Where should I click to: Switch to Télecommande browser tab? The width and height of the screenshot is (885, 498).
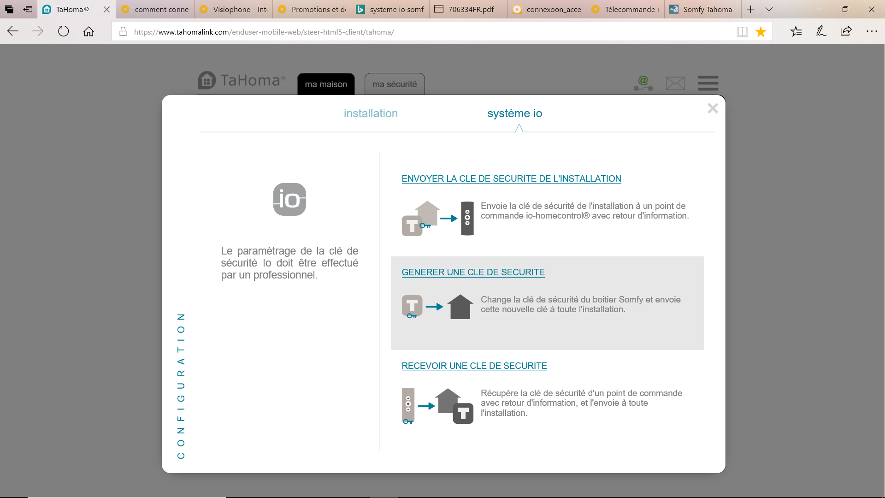(625, 9)
